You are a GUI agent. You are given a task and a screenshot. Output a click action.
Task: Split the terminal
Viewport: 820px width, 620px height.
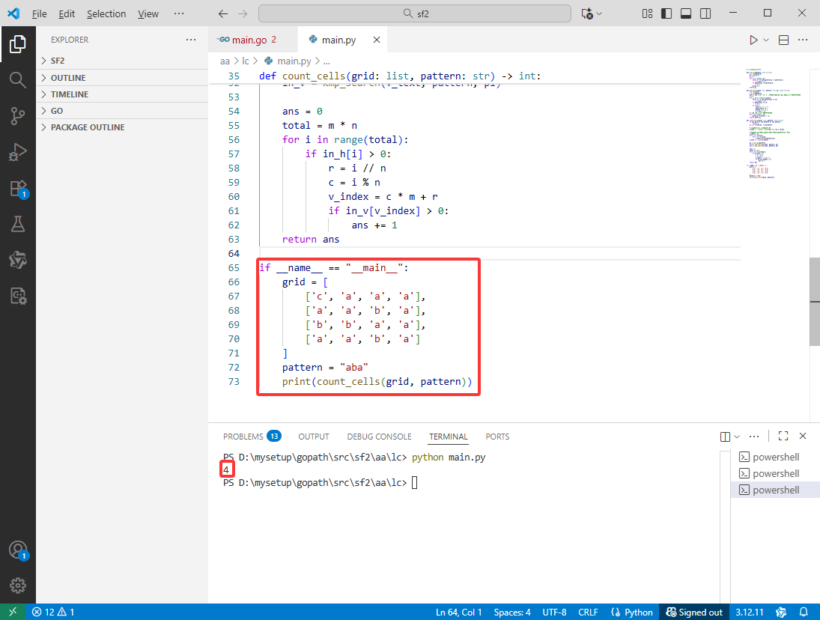point(725,437)
